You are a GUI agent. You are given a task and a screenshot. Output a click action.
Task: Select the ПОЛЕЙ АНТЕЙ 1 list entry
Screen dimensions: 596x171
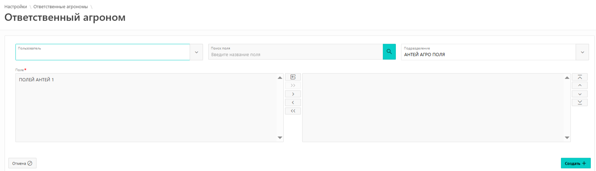pos(36,80)
